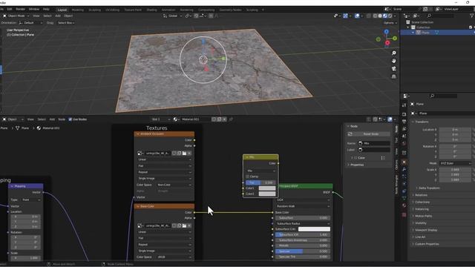The width and height of the screenshot is (475, 267).
Task: Open Linear interpolation dropdown in Ambient Occlusion node
Action: pos(164,159)
